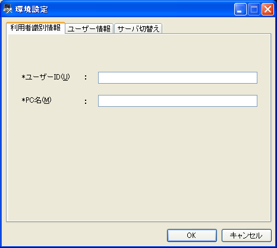The height and width of the screenshot is (248, 277).
Task: Focus the ユーザーID text field
Action: pyautogui.click(x=178, y=78)
